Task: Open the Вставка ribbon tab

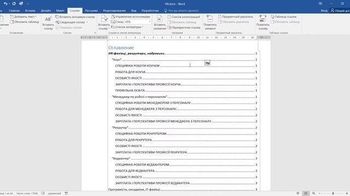Action: pyautogui.click(x=30, y=10)
